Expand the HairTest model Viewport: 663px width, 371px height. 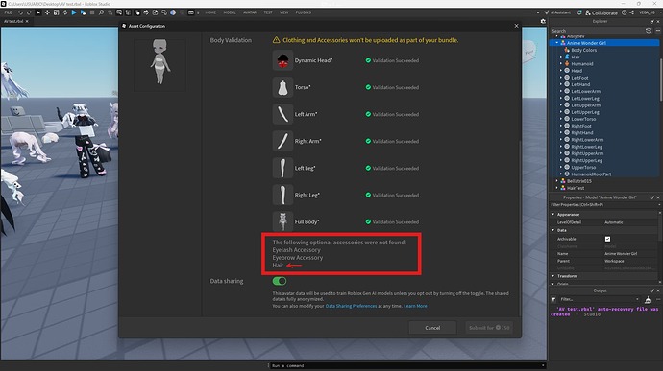557,188
